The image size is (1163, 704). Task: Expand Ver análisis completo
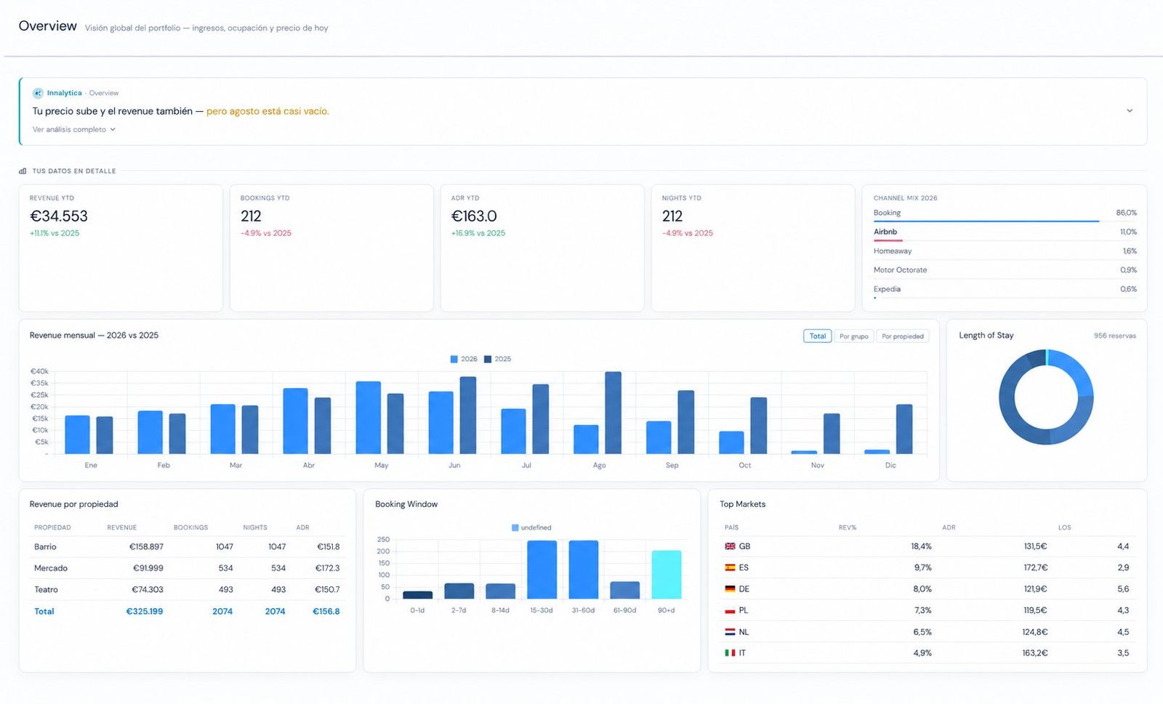click(73, 129)
